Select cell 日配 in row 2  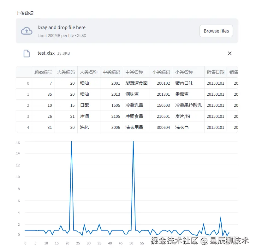pyautogui.click(x=89, y=105)
